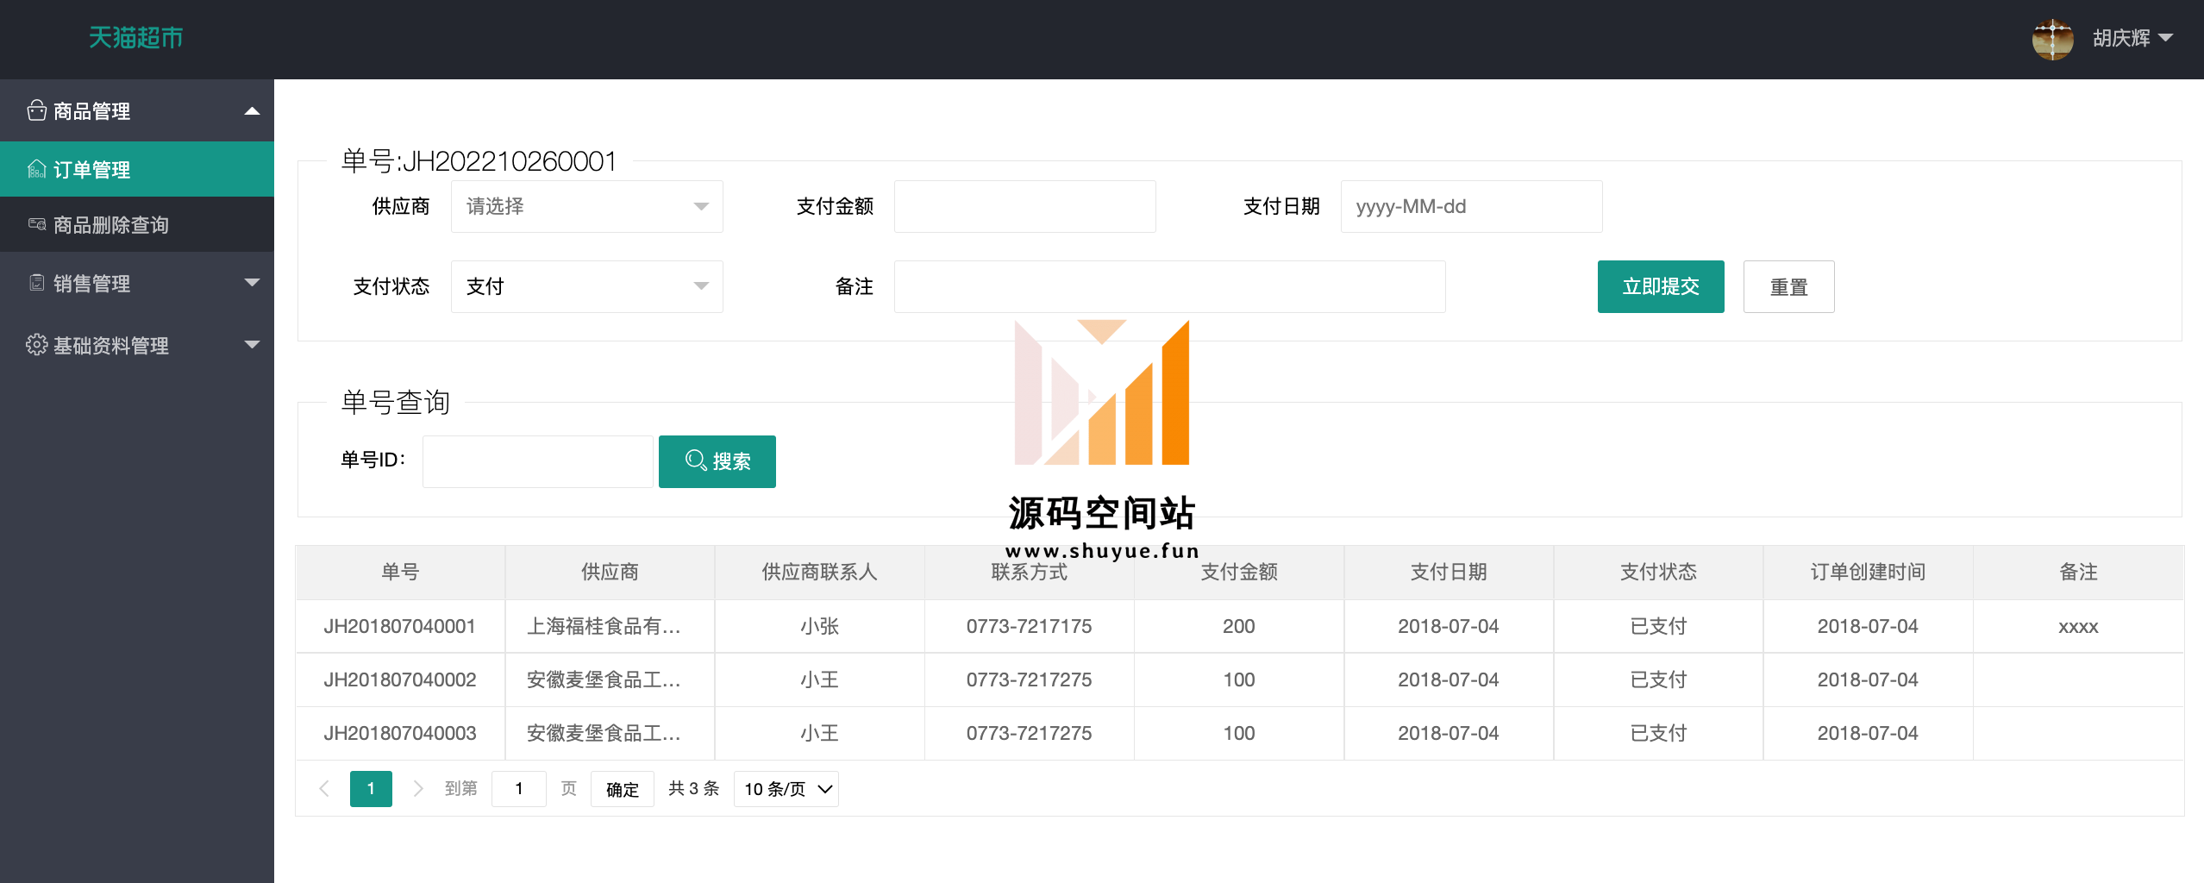Screen dimensions: 2204x883
Task: Click cell JH201807040002
Action: coord(400,679)
